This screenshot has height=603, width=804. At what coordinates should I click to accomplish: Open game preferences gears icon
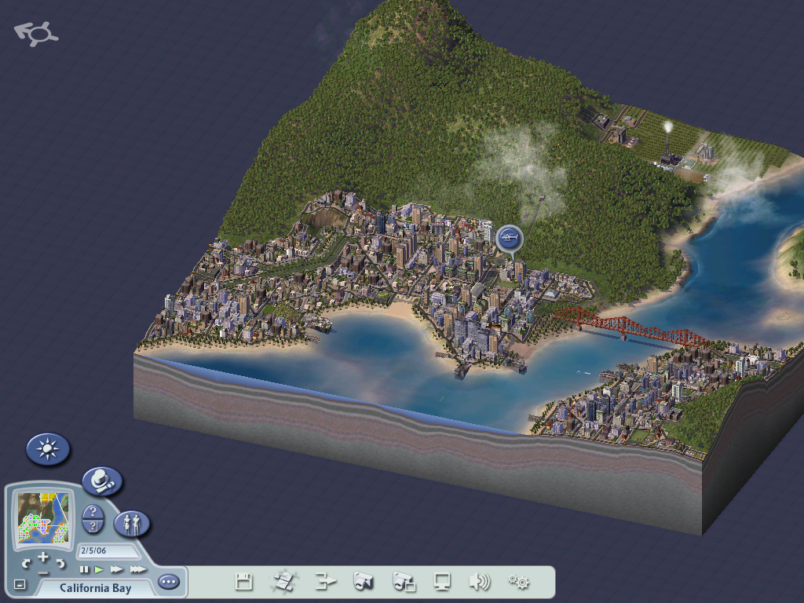click(x=518, y=582)
